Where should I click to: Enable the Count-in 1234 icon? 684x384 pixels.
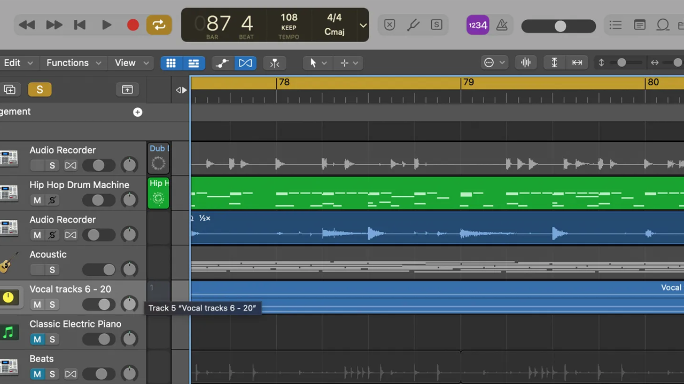(478, 25)
